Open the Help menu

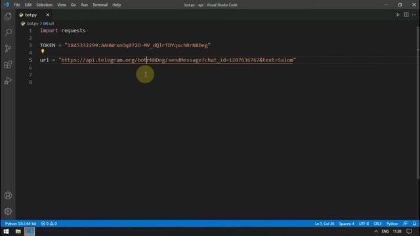coord(117,5)
